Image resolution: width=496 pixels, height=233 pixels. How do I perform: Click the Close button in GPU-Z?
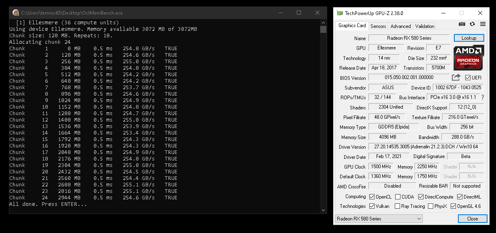click(473, 219)
